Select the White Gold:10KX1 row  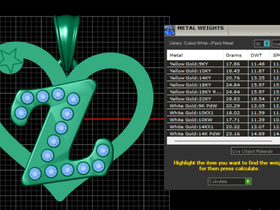pos(223,113)
